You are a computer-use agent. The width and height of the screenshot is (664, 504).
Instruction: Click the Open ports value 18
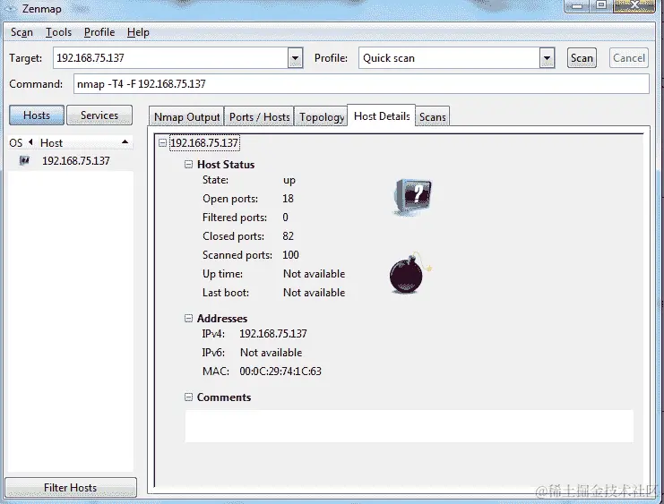click(x=288, y=199)
